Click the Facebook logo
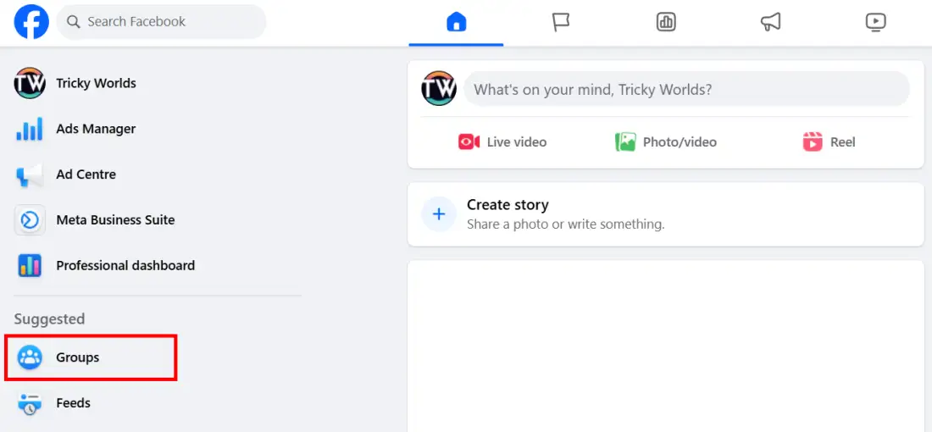 click(x=31, y=22)
